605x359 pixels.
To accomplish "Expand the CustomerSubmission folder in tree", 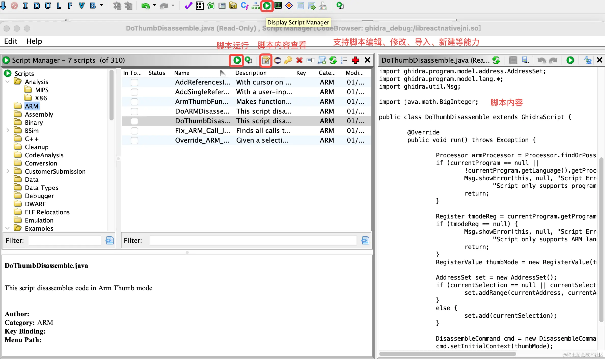I will tap(8, 171).
